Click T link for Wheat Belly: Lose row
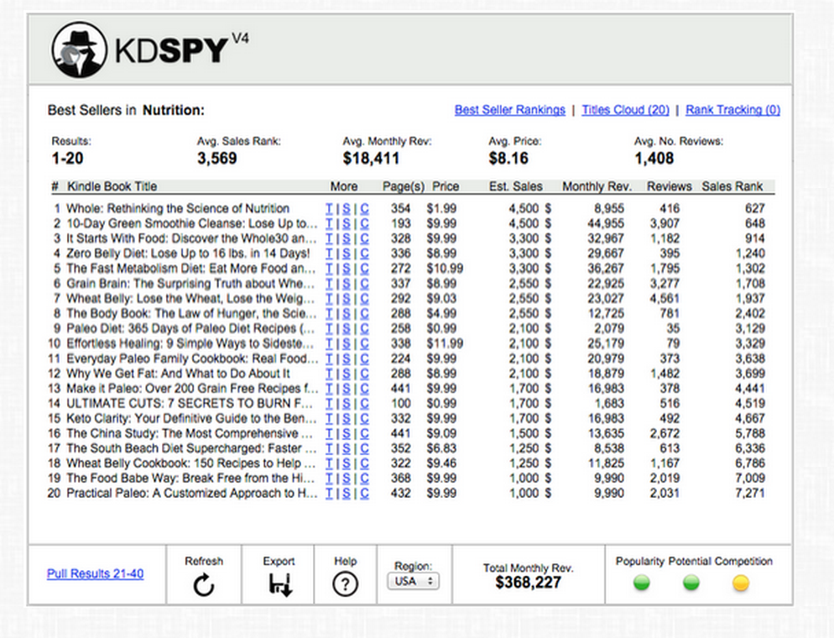 329,299
